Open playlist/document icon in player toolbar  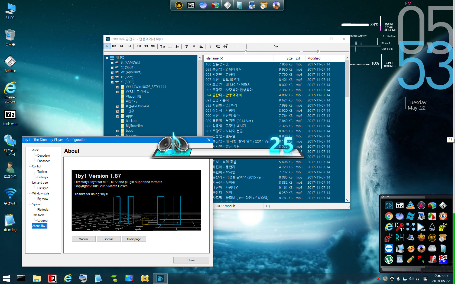[210, 46]
